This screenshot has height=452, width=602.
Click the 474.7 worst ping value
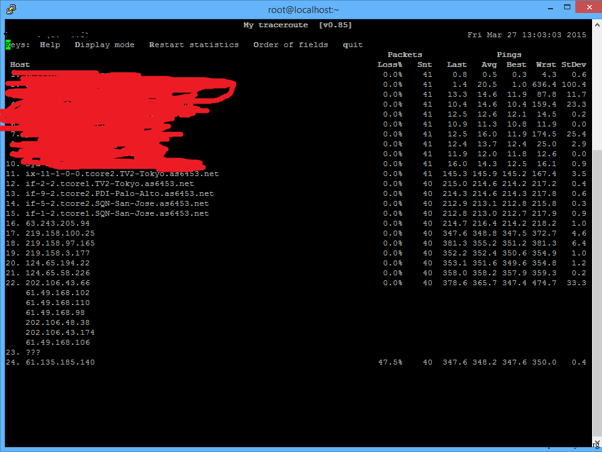coord(544,283)
